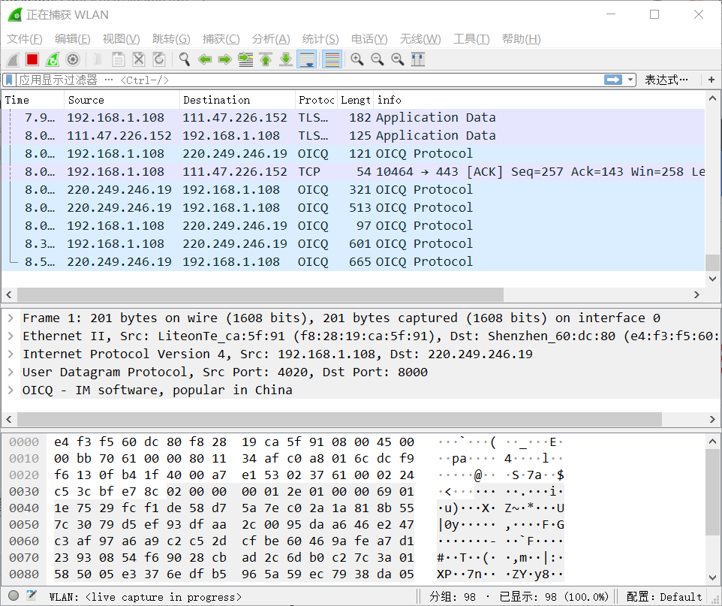
Task: Click packet list horizontal scrollbar thumb
Action: (260, 294)
